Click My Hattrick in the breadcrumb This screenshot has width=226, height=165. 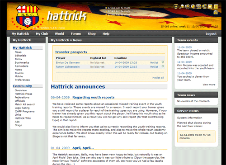pyautogui.click(x=60, y=40)
